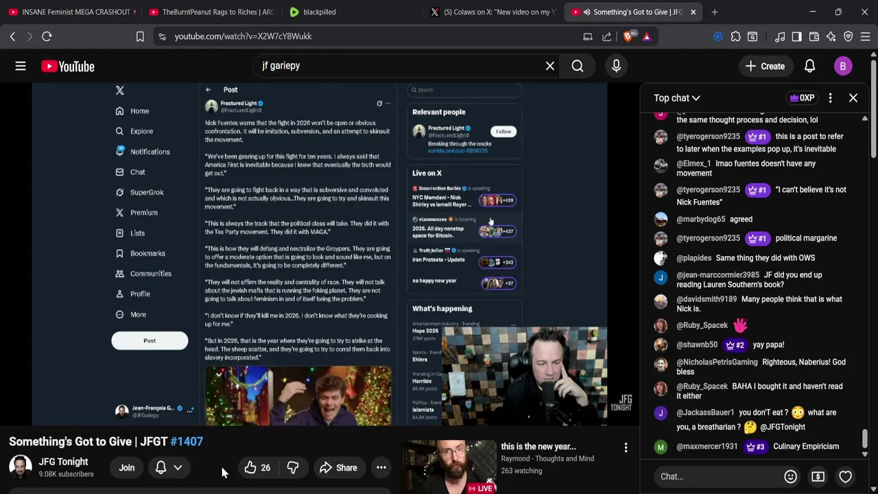Click '9.08K subscribers' text
This screenshot has width=878, height=494.
(66, 474)
